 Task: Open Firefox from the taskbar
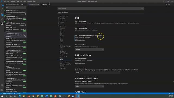pyautogui.click(x=29, y=96)
